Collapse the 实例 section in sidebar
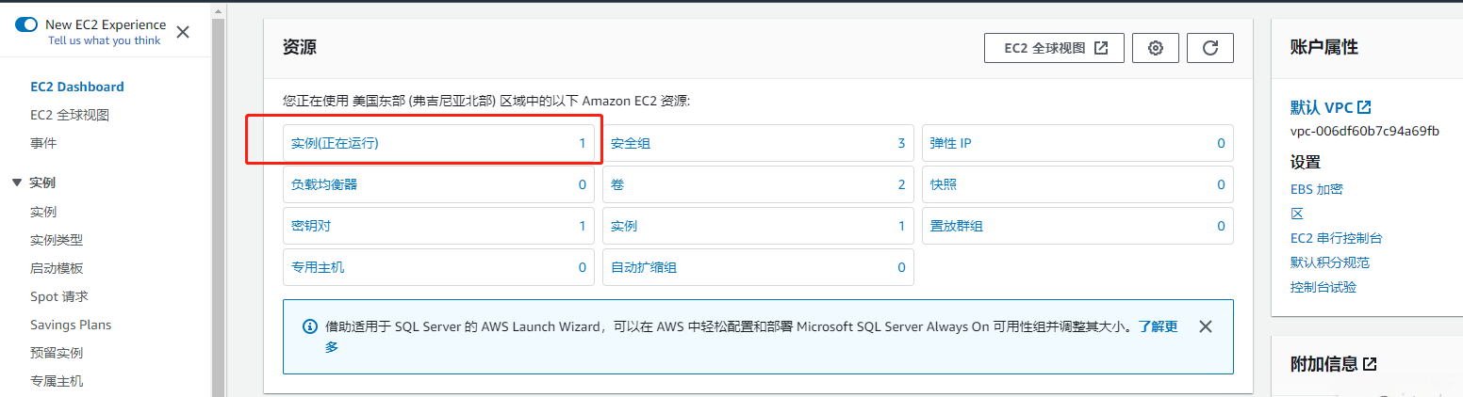This screenshot has width=1463, height=397. pyautogui.click(x=17, y=183)
